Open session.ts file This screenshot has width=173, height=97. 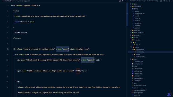click(x=138, y=23)
